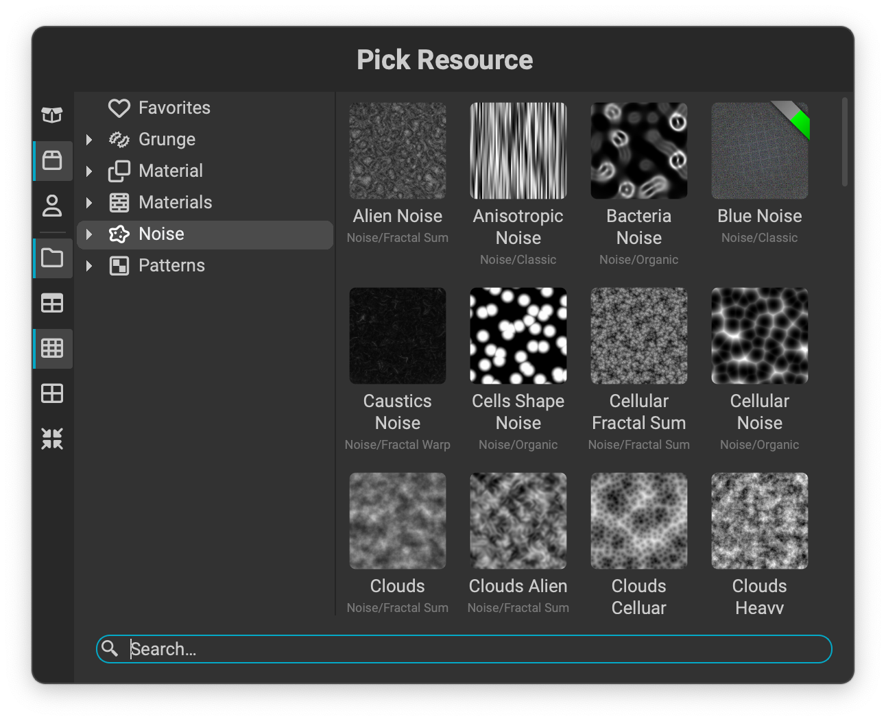Viewport: 886px width, 721px height.
Task: Click 'Noise/Classic' under Anisotropic Noise
Action: pos(518,260)
